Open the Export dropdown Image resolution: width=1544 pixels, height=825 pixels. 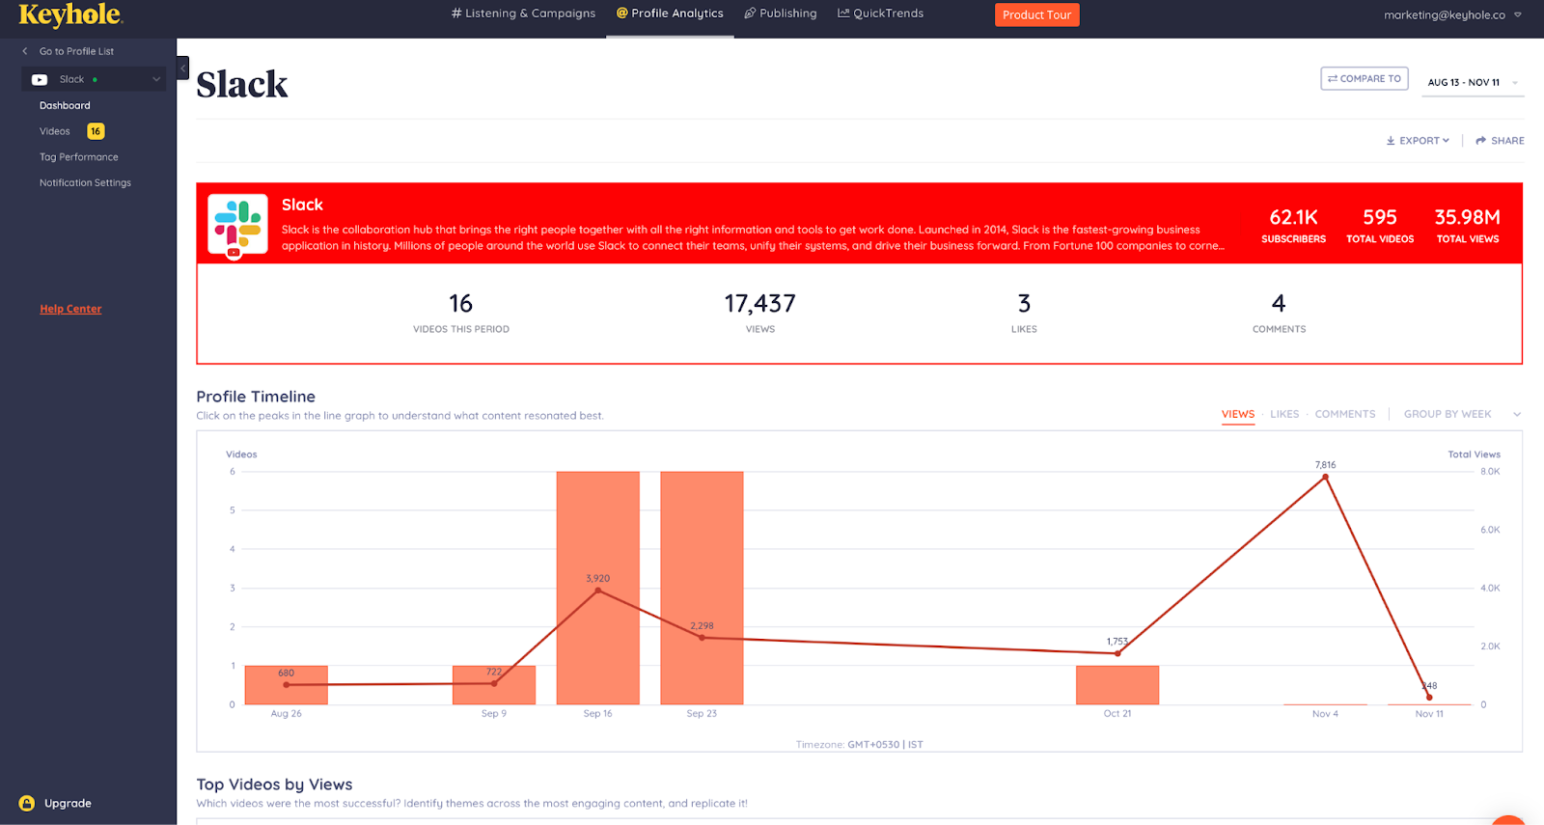click(1418, 141)
